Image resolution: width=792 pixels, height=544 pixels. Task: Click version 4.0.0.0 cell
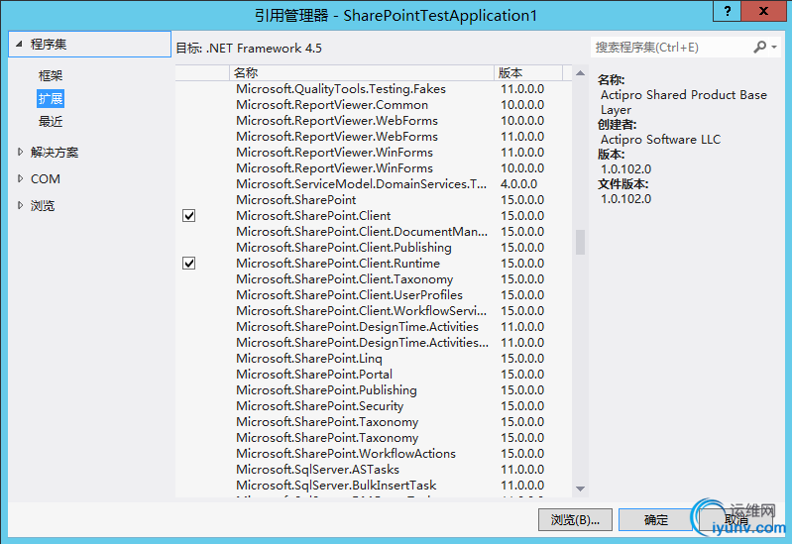[518, 184]
